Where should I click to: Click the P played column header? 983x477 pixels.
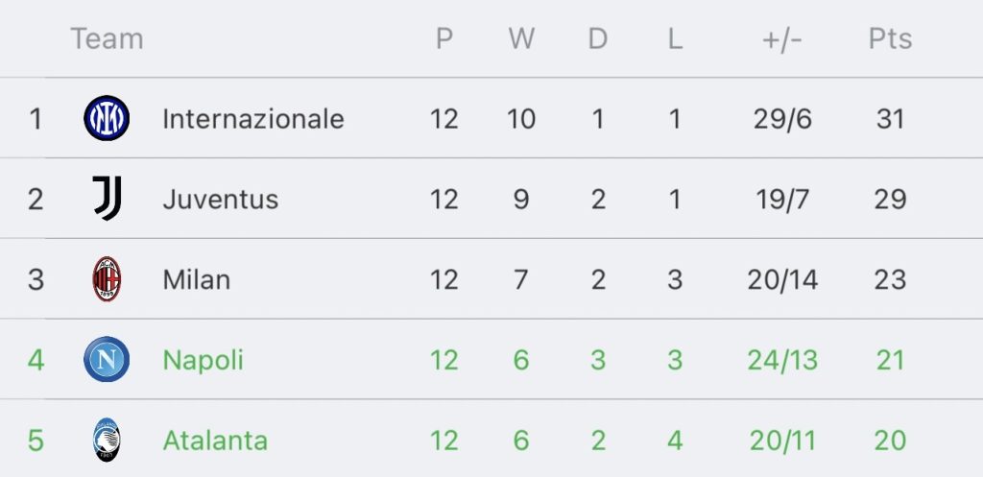(x=444, y=38)
